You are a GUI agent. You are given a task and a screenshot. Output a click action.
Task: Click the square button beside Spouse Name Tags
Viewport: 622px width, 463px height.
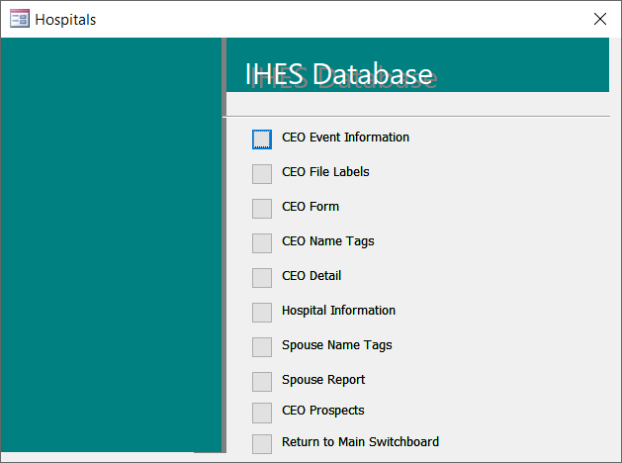pyautogui.click(x=262, y=346)
